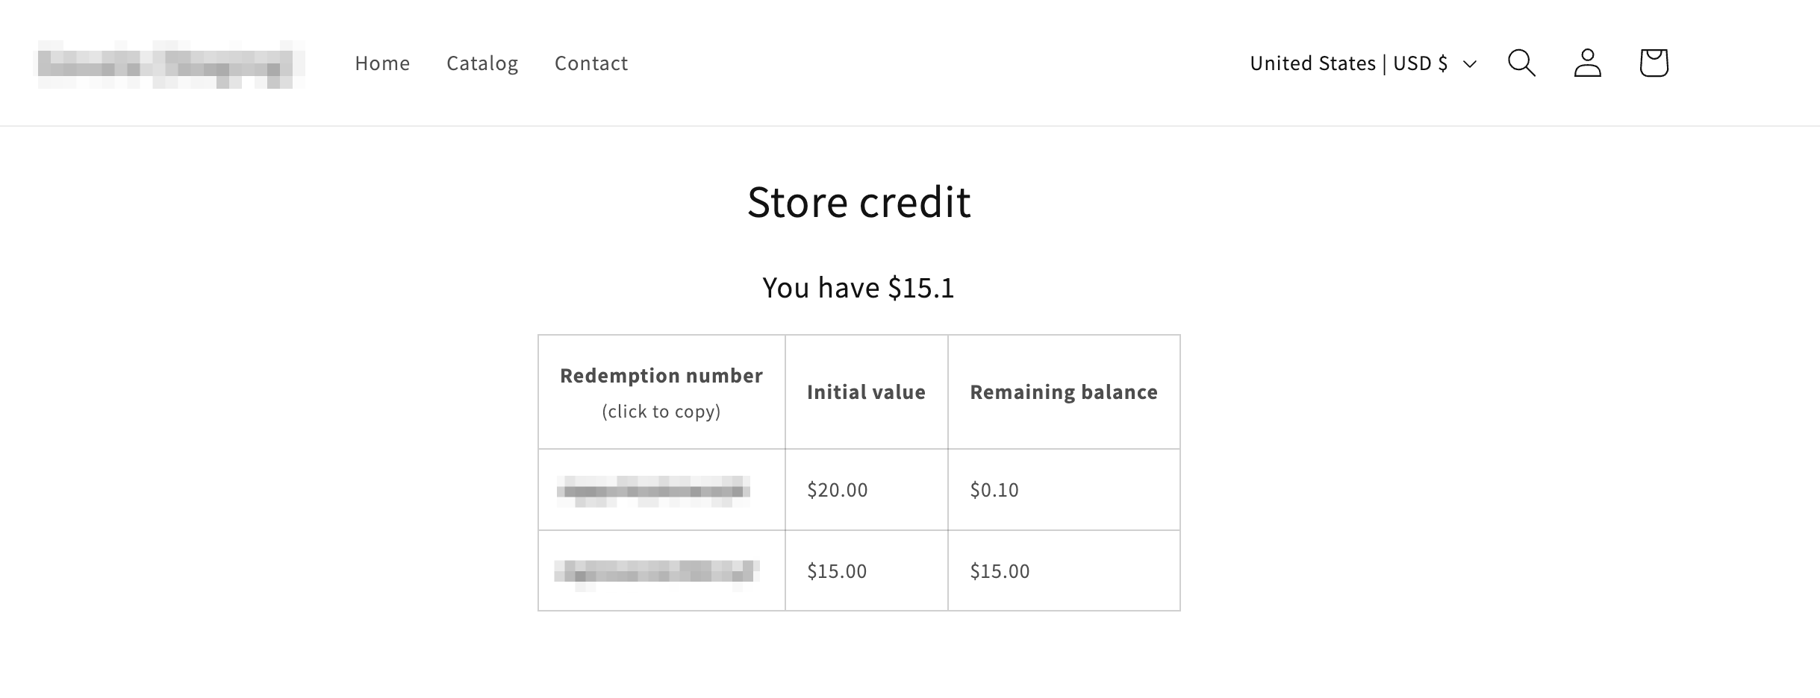The width and height of the screenshot is (1820, 698).
Task: Navigate to the Contact page
Action: coord(591,63)
